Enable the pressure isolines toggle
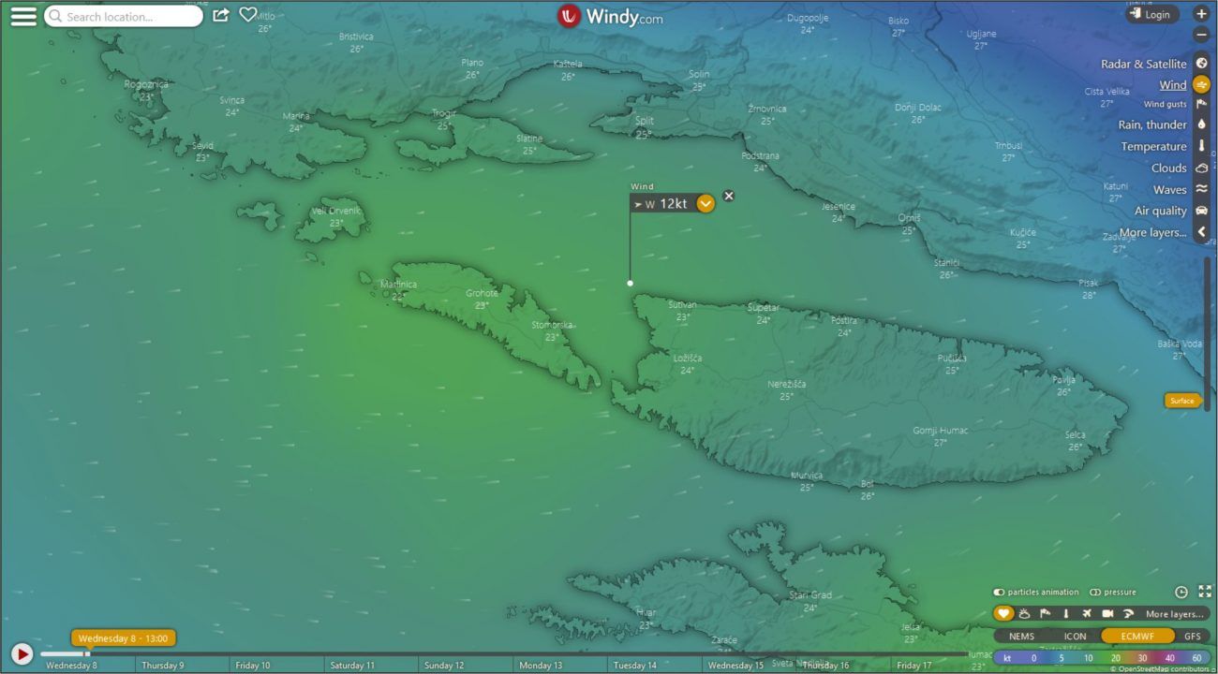Viewport: 1218px width, 674px height. click(x=1095, y=593)
